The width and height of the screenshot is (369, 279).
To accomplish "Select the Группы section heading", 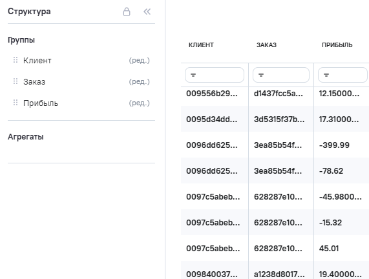I will click(21, 40).
